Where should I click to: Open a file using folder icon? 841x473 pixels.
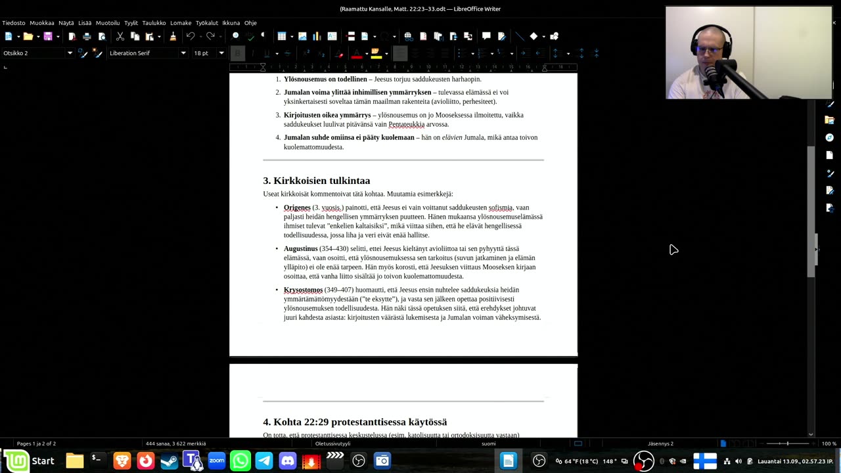(x=28, y=36)
